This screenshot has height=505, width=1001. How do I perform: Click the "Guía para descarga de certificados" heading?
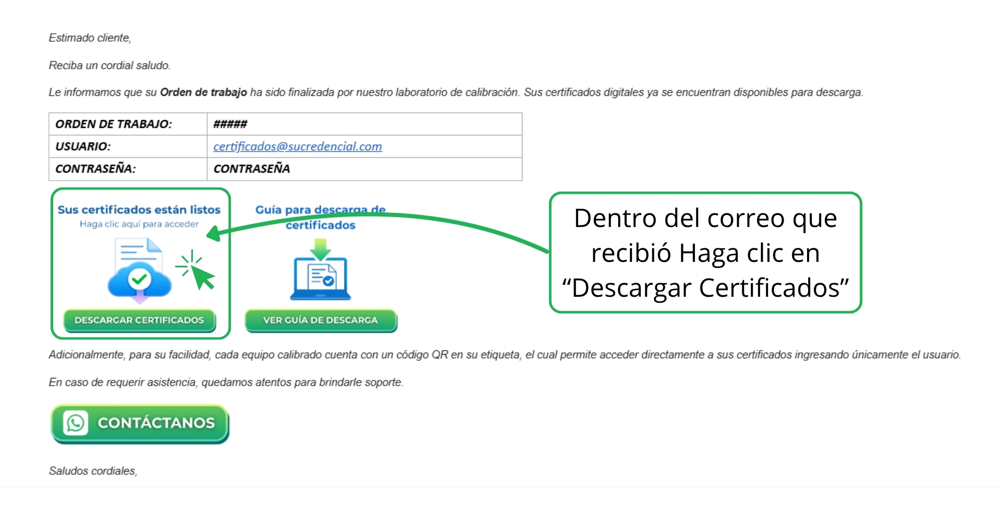coord(320,218)
